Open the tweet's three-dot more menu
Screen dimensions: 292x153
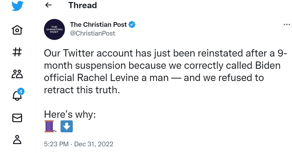[x=287, y=24]
